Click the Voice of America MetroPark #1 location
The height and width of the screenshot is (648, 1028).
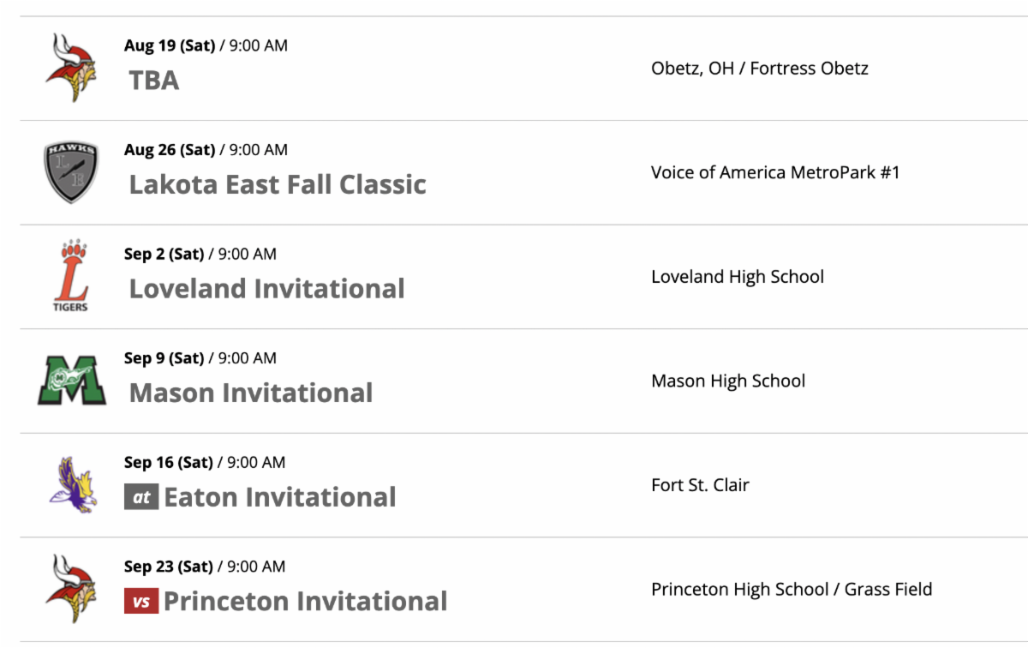click(775, 172)
